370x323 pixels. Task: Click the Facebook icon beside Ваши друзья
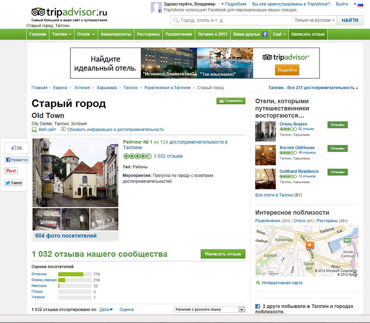[x=264, y=34]
